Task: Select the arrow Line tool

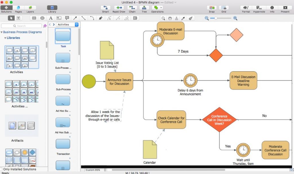Action: click(x=75, y=18)
